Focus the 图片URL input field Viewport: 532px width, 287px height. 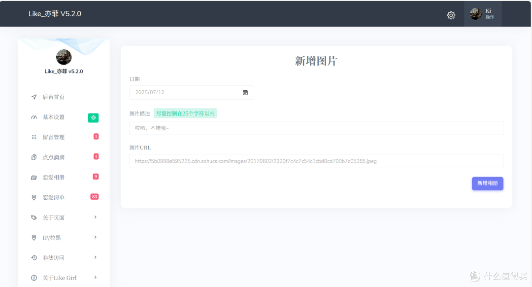click(x=316, y=161)
